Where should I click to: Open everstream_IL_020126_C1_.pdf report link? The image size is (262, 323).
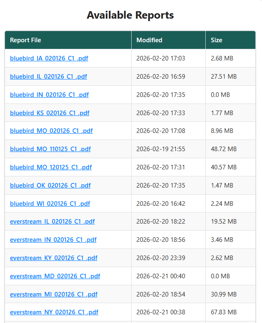click(52, 222)
